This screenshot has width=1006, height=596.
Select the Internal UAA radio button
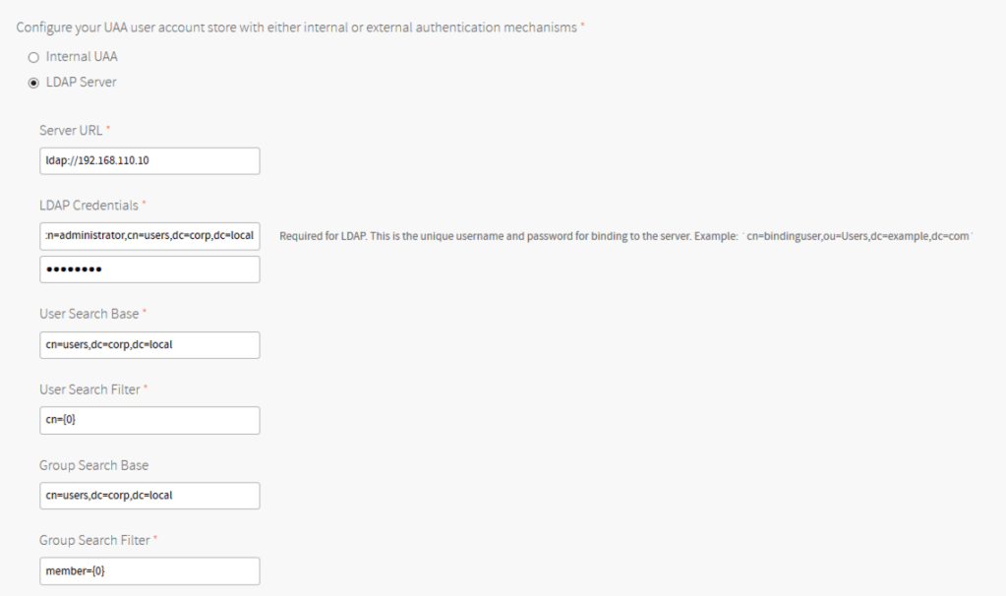point(33,56)
